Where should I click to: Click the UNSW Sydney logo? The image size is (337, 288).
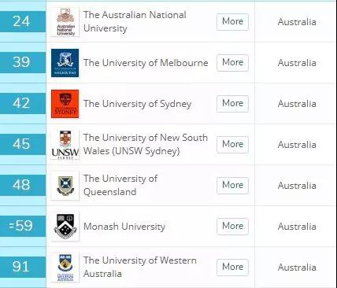coord(65,145)
